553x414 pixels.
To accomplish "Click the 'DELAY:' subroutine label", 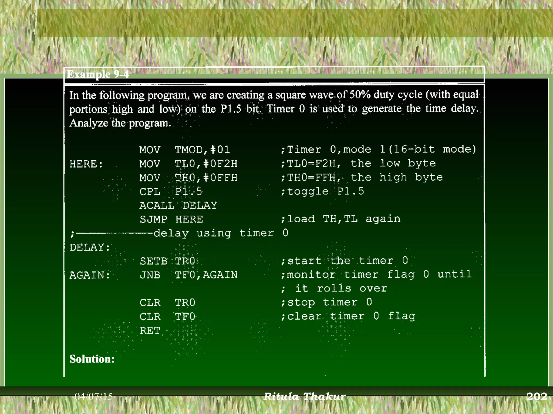I will (x=90, y=247).
